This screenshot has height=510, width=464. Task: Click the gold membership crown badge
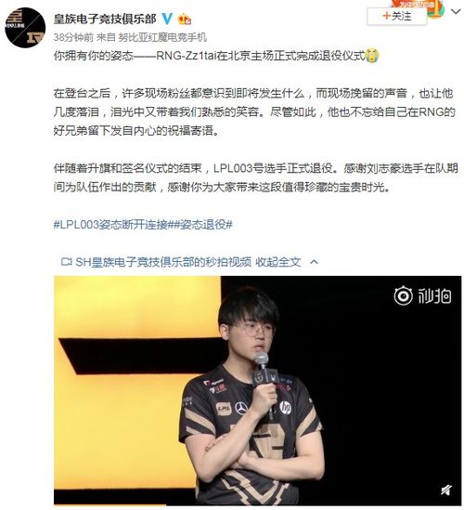(x=185, y=20)
